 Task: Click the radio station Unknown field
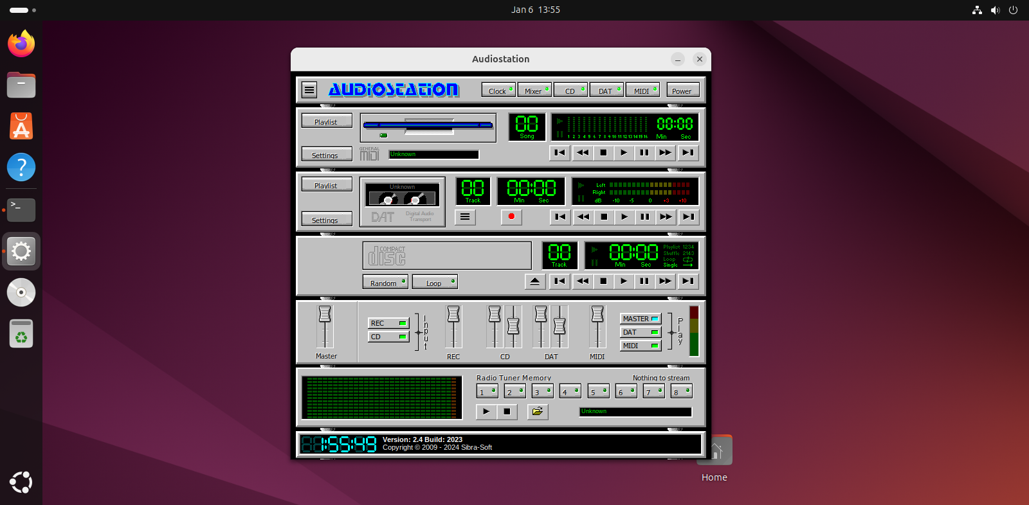tap(635, 412)
